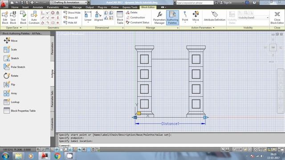This screenshot has width=285, height=160.
Task: Select the Distance1 parameter label
Action: 170,124
